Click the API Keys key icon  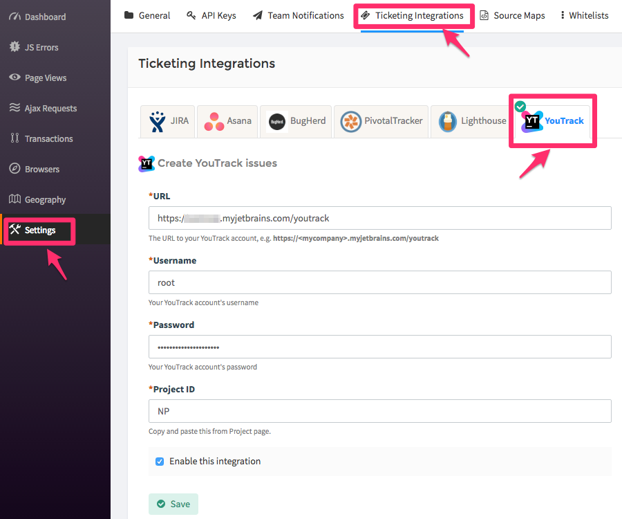pos(191,15)
